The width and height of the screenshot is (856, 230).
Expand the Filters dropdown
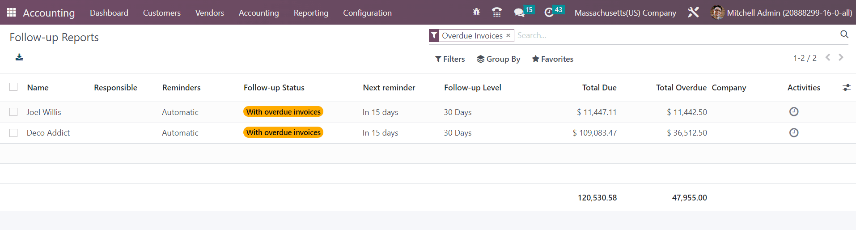pos(450,59)
